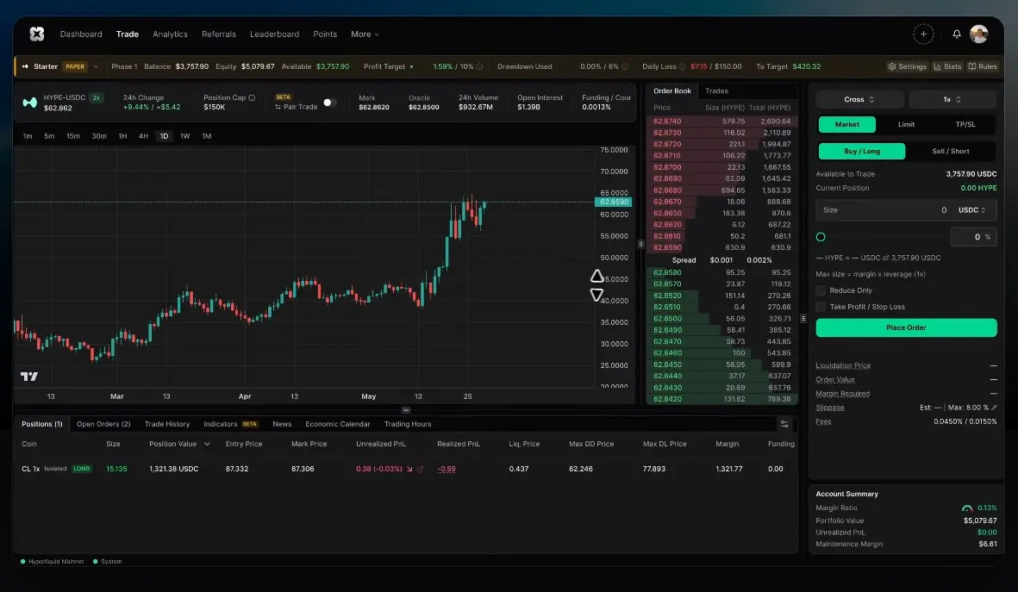Enable Take Profit / Stop Loss checkbox
This screenshot has height=592, width=1018.
[x=821, y=307]
